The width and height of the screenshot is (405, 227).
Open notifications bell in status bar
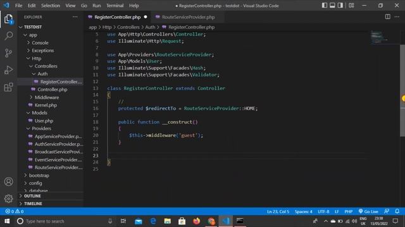(x=397, y=211)
